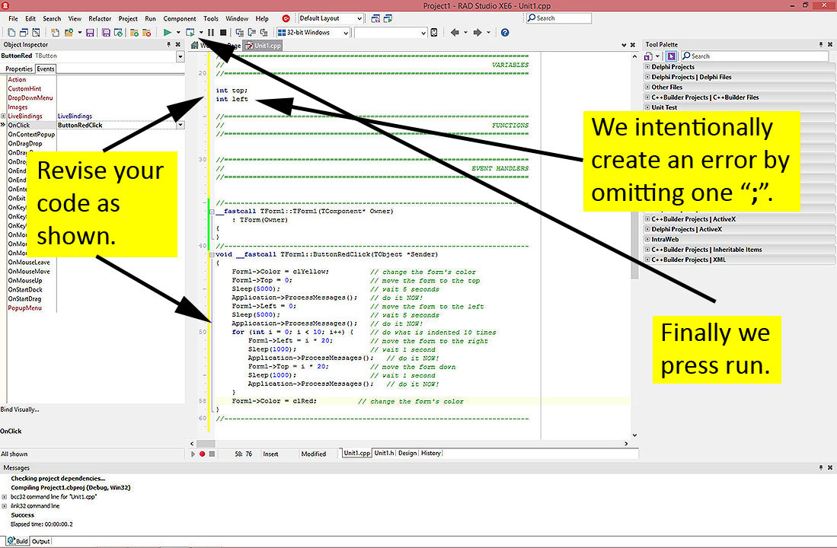Click the Save Desktop layout icon

[x=375, y=18]
